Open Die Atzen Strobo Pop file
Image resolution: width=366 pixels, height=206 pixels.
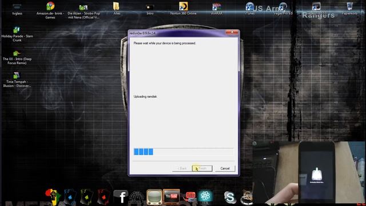[83, 11]
